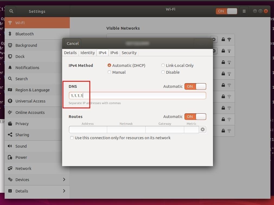Image resolution: width=274 pixels, height=205 pixels.
Task: Open settings for the top visible network gear
Action: coord(214,39)
